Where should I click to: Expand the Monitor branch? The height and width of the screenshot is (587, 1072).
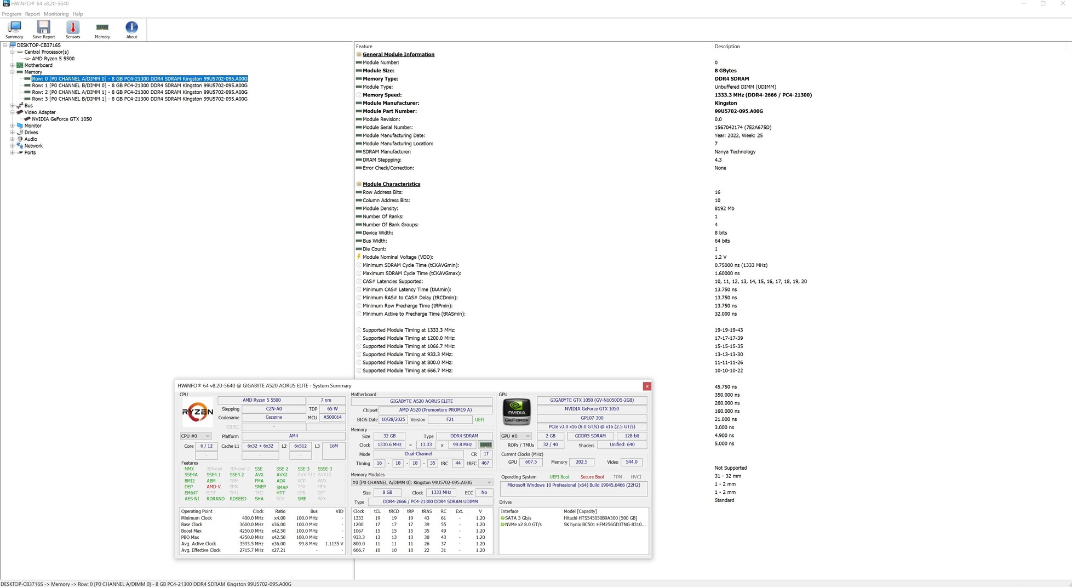12,126
